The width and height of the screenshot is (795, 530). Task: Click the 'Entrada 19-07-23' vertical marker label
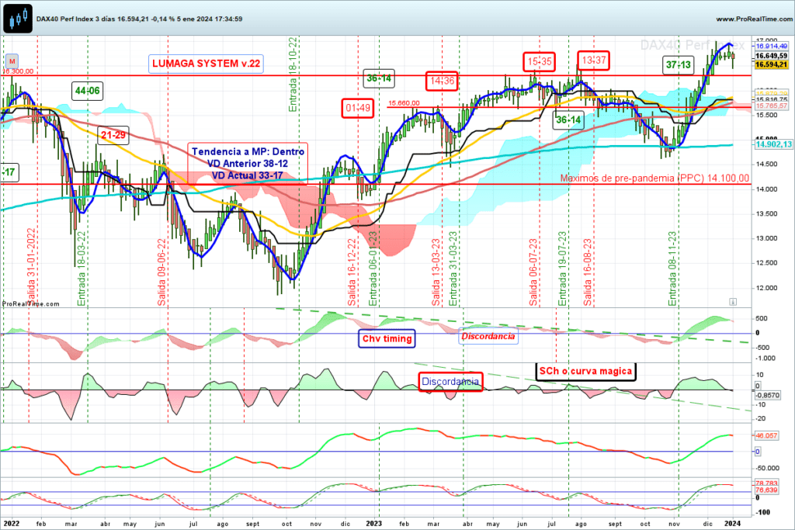pos(562,268)
